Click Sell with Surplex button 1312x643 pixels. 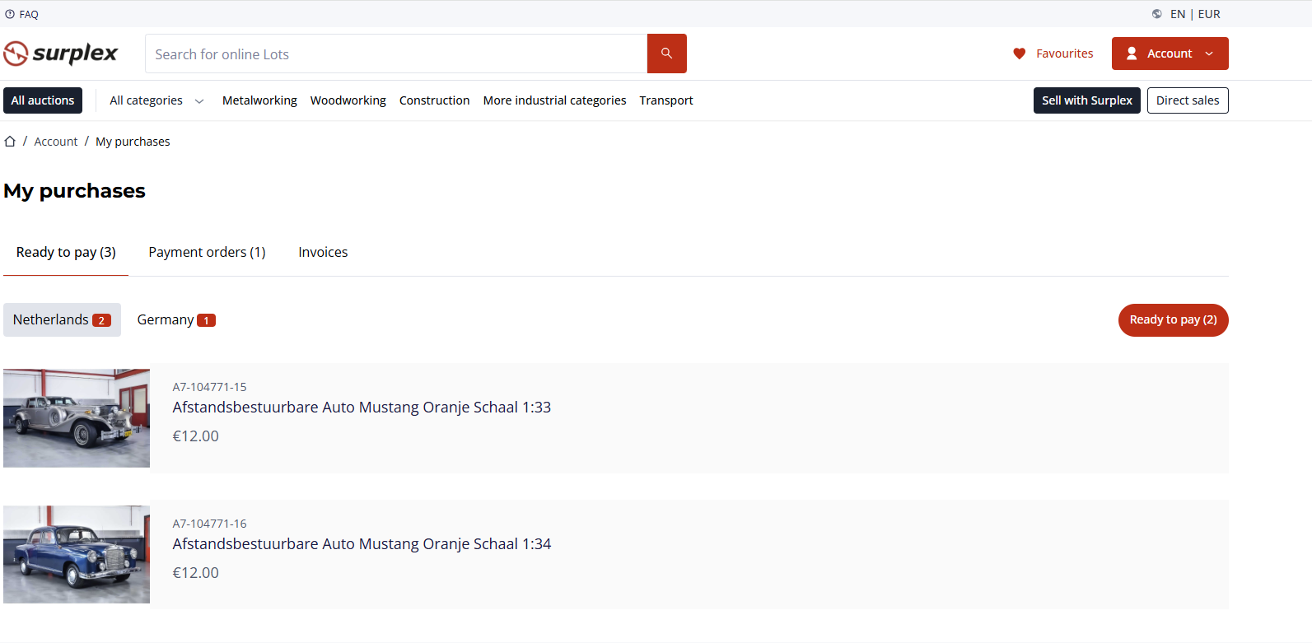click(x=1087, y=100)
